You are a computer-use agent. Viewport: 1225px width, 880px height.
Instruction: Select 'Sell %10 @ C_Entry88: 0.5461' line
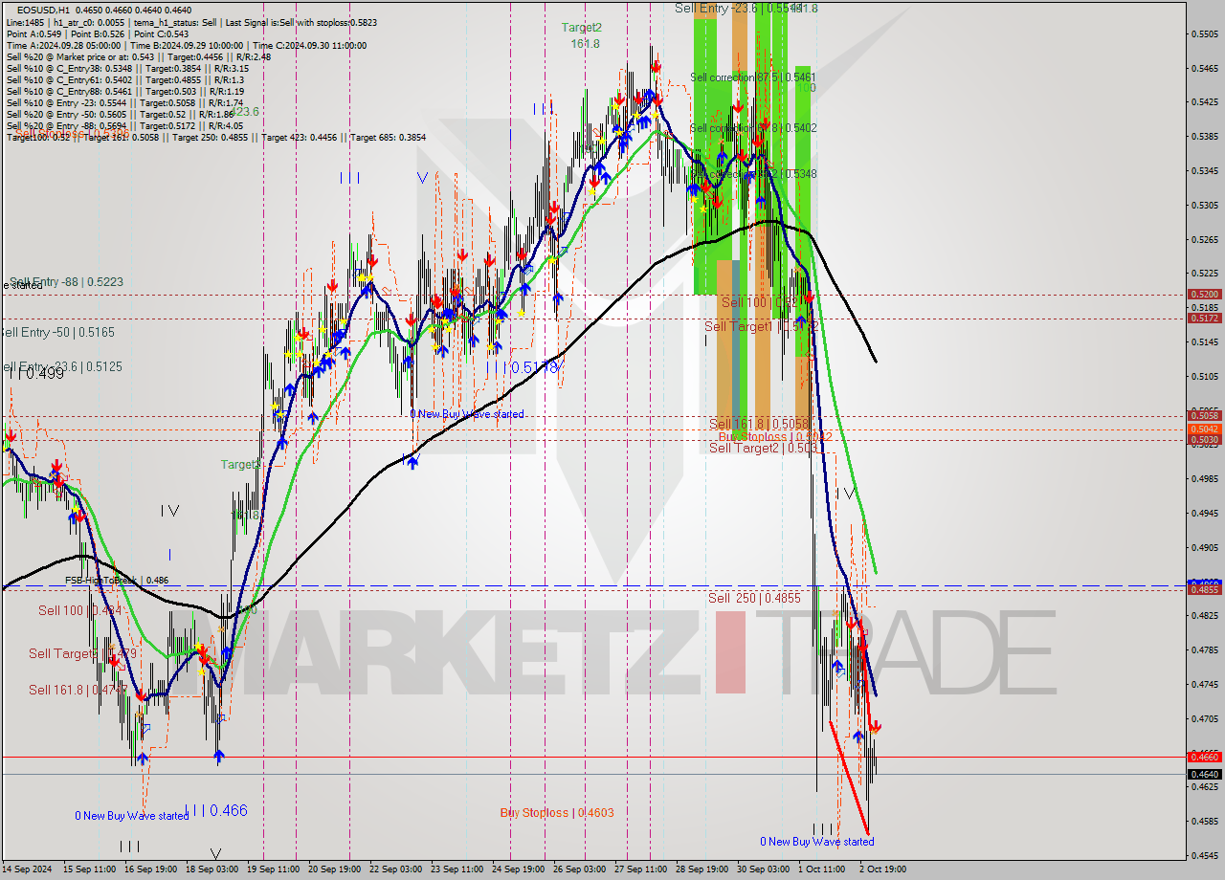(124, 91)
